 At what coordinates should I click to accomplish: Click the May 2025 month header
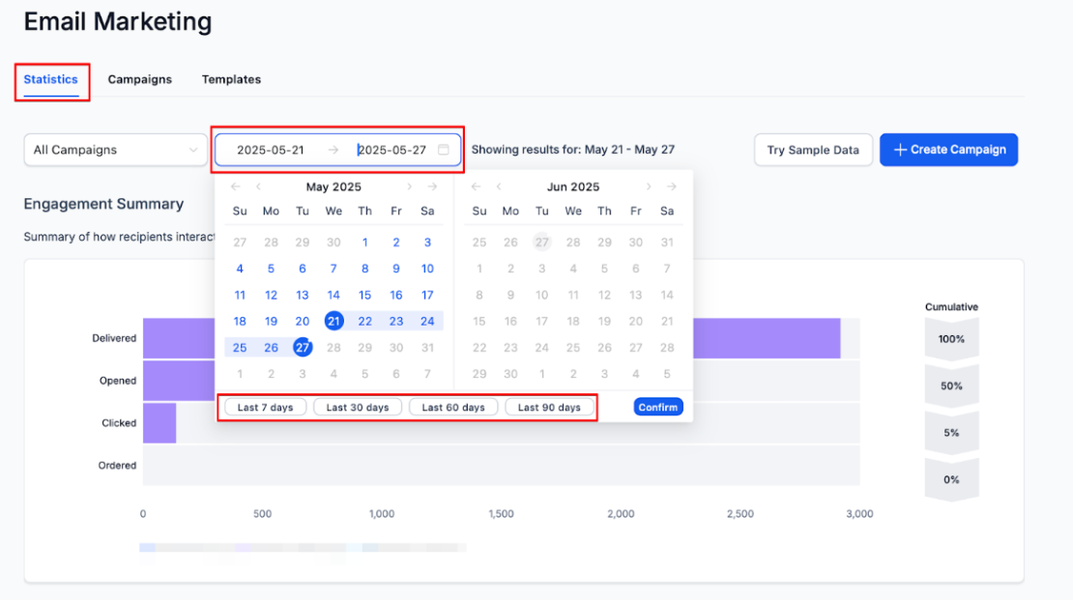333,187
